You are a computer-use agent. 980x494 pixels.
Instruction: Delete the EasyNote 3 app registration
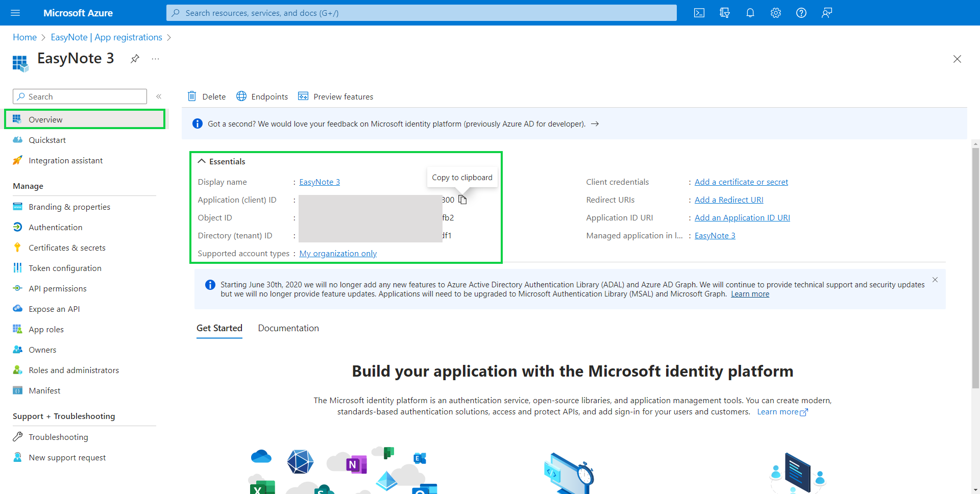coord(206,96)
